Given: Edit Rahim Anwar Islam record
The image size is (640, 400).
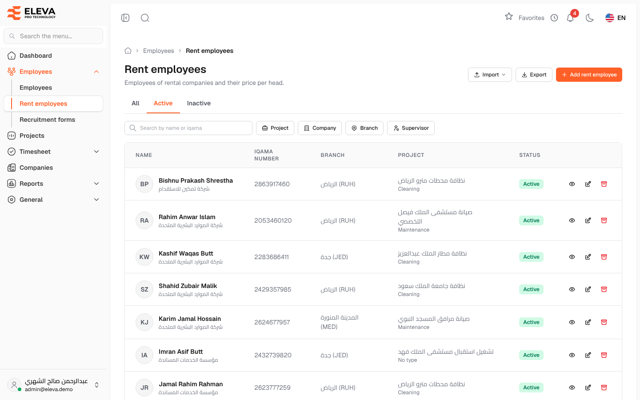Looking at the screenshot, I should point(588,220).
